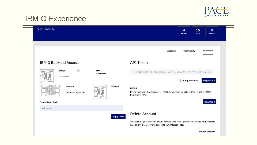Click the ibmqx2 backend label

tap(115, 86)
